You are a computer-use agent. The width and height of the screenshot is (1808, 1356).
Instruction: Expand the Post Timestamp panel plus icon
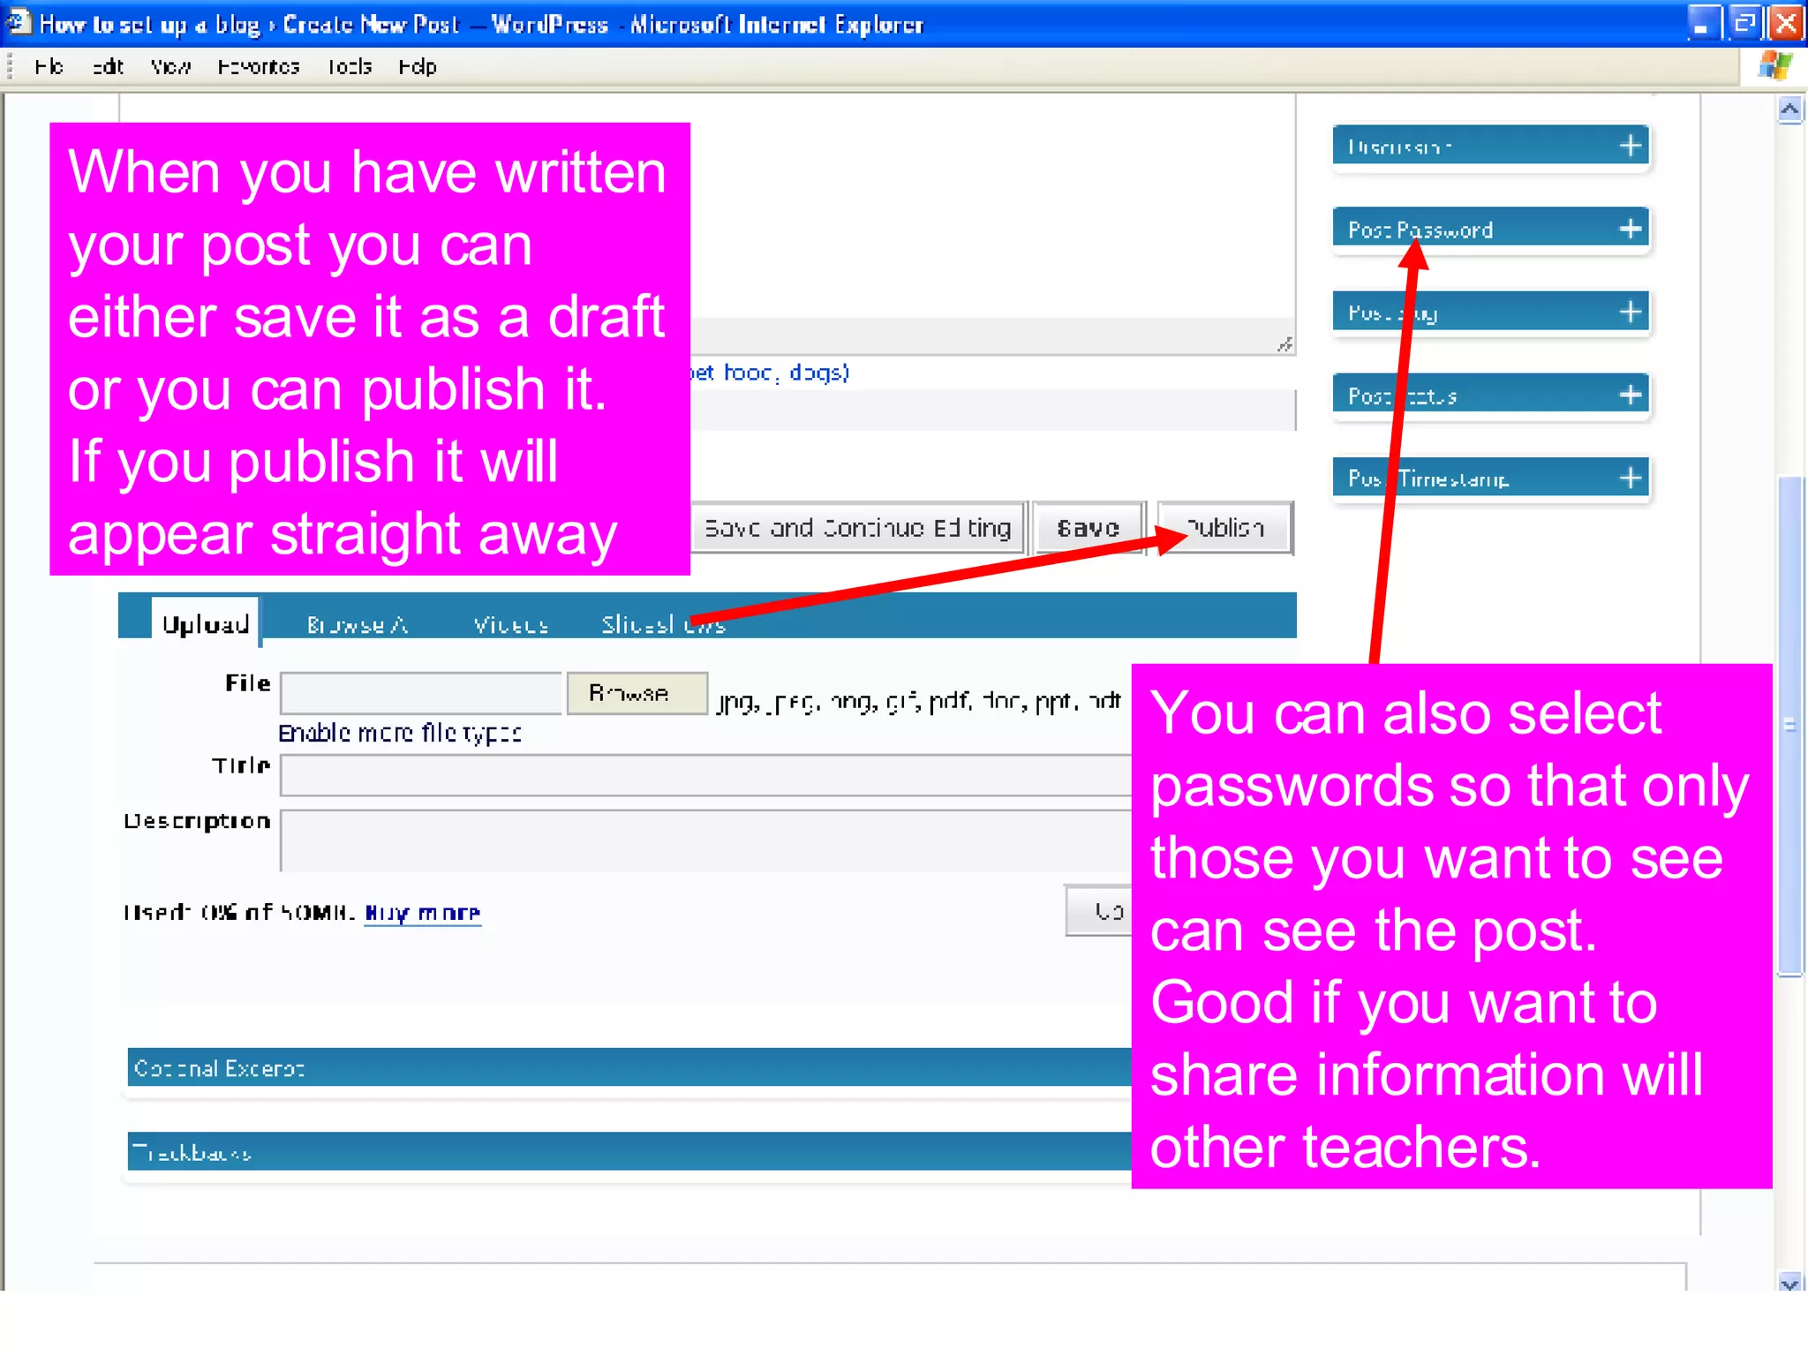pos(1630,478)
